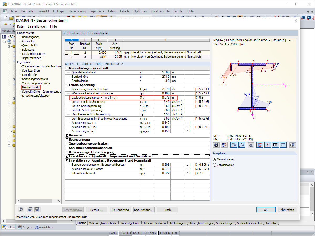Viewport: 315px width, 236px height.
Task: Select Spannungsnachweis in the results tree
Action: 35,79
